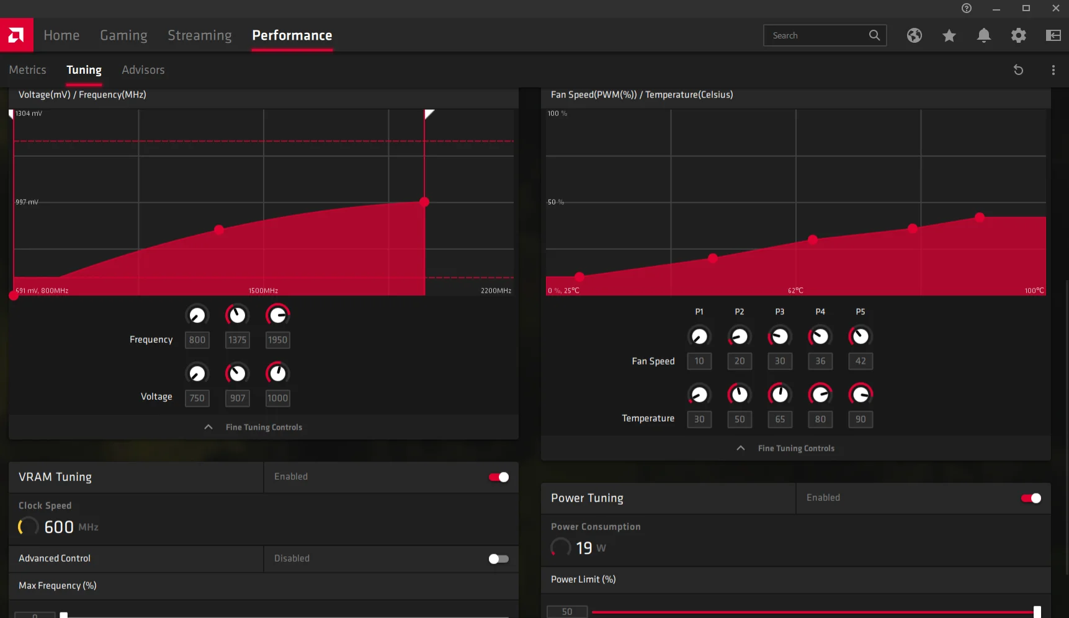Disable the VRAM Tuning toggle
The image size is (1069, 618).
click(499, 477)
